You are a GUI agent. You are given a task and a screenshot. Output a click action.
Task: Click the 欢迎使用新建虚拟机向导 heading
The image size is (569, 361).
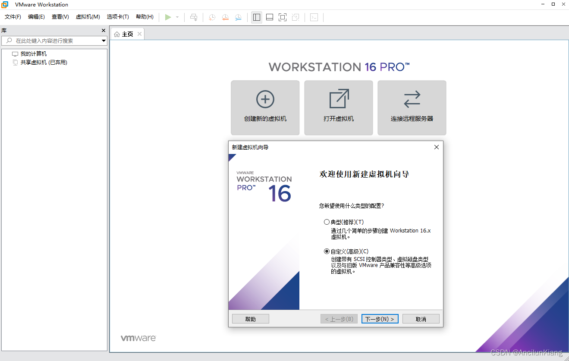364,174
